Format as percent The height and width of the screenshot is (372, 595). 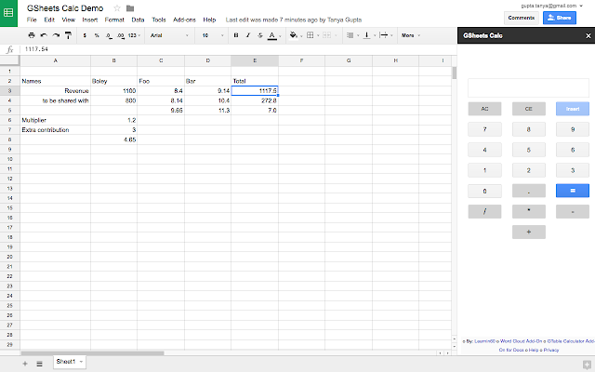(x=97, y=35)
